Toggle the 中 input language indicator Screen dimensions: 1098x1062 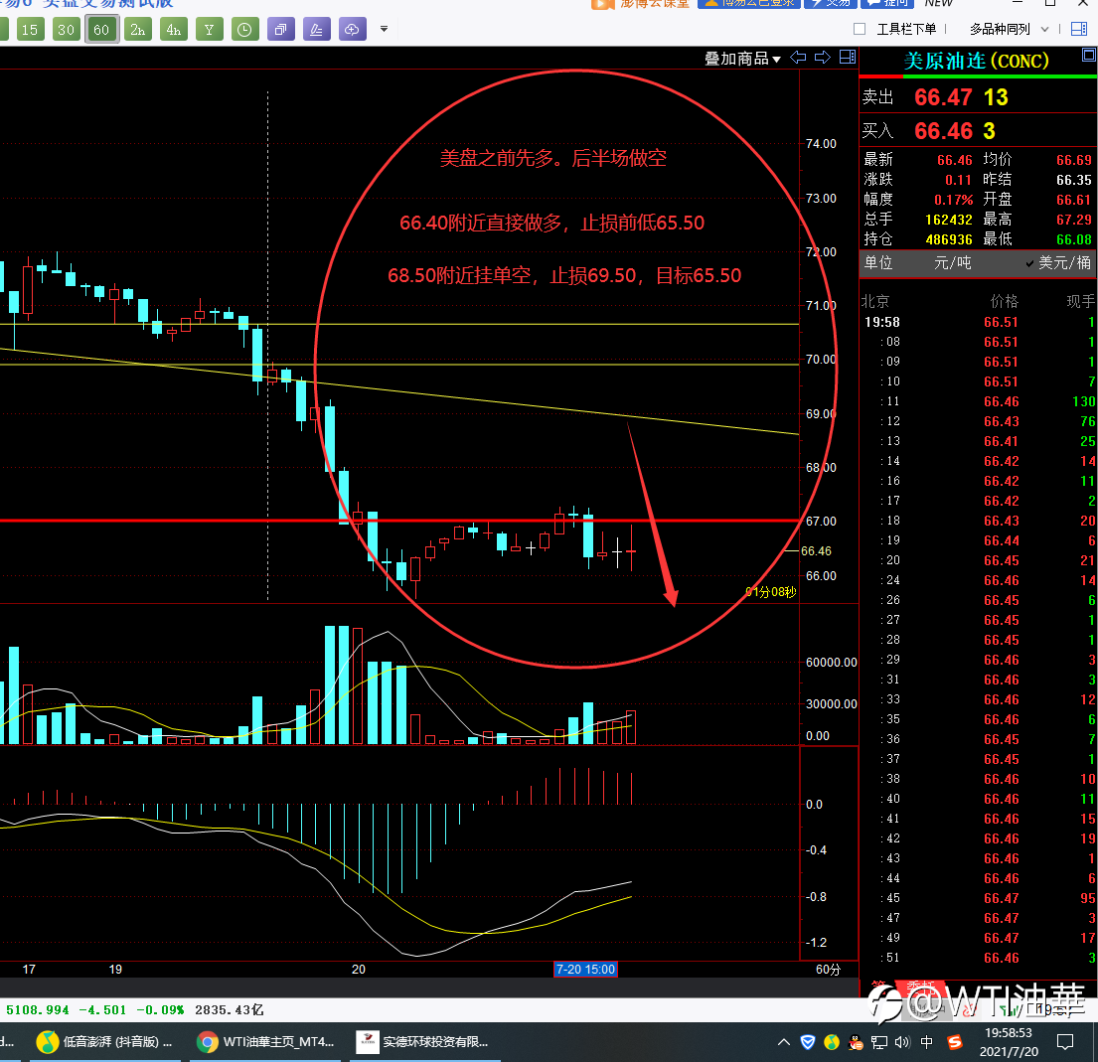[x=926, y=1042]
